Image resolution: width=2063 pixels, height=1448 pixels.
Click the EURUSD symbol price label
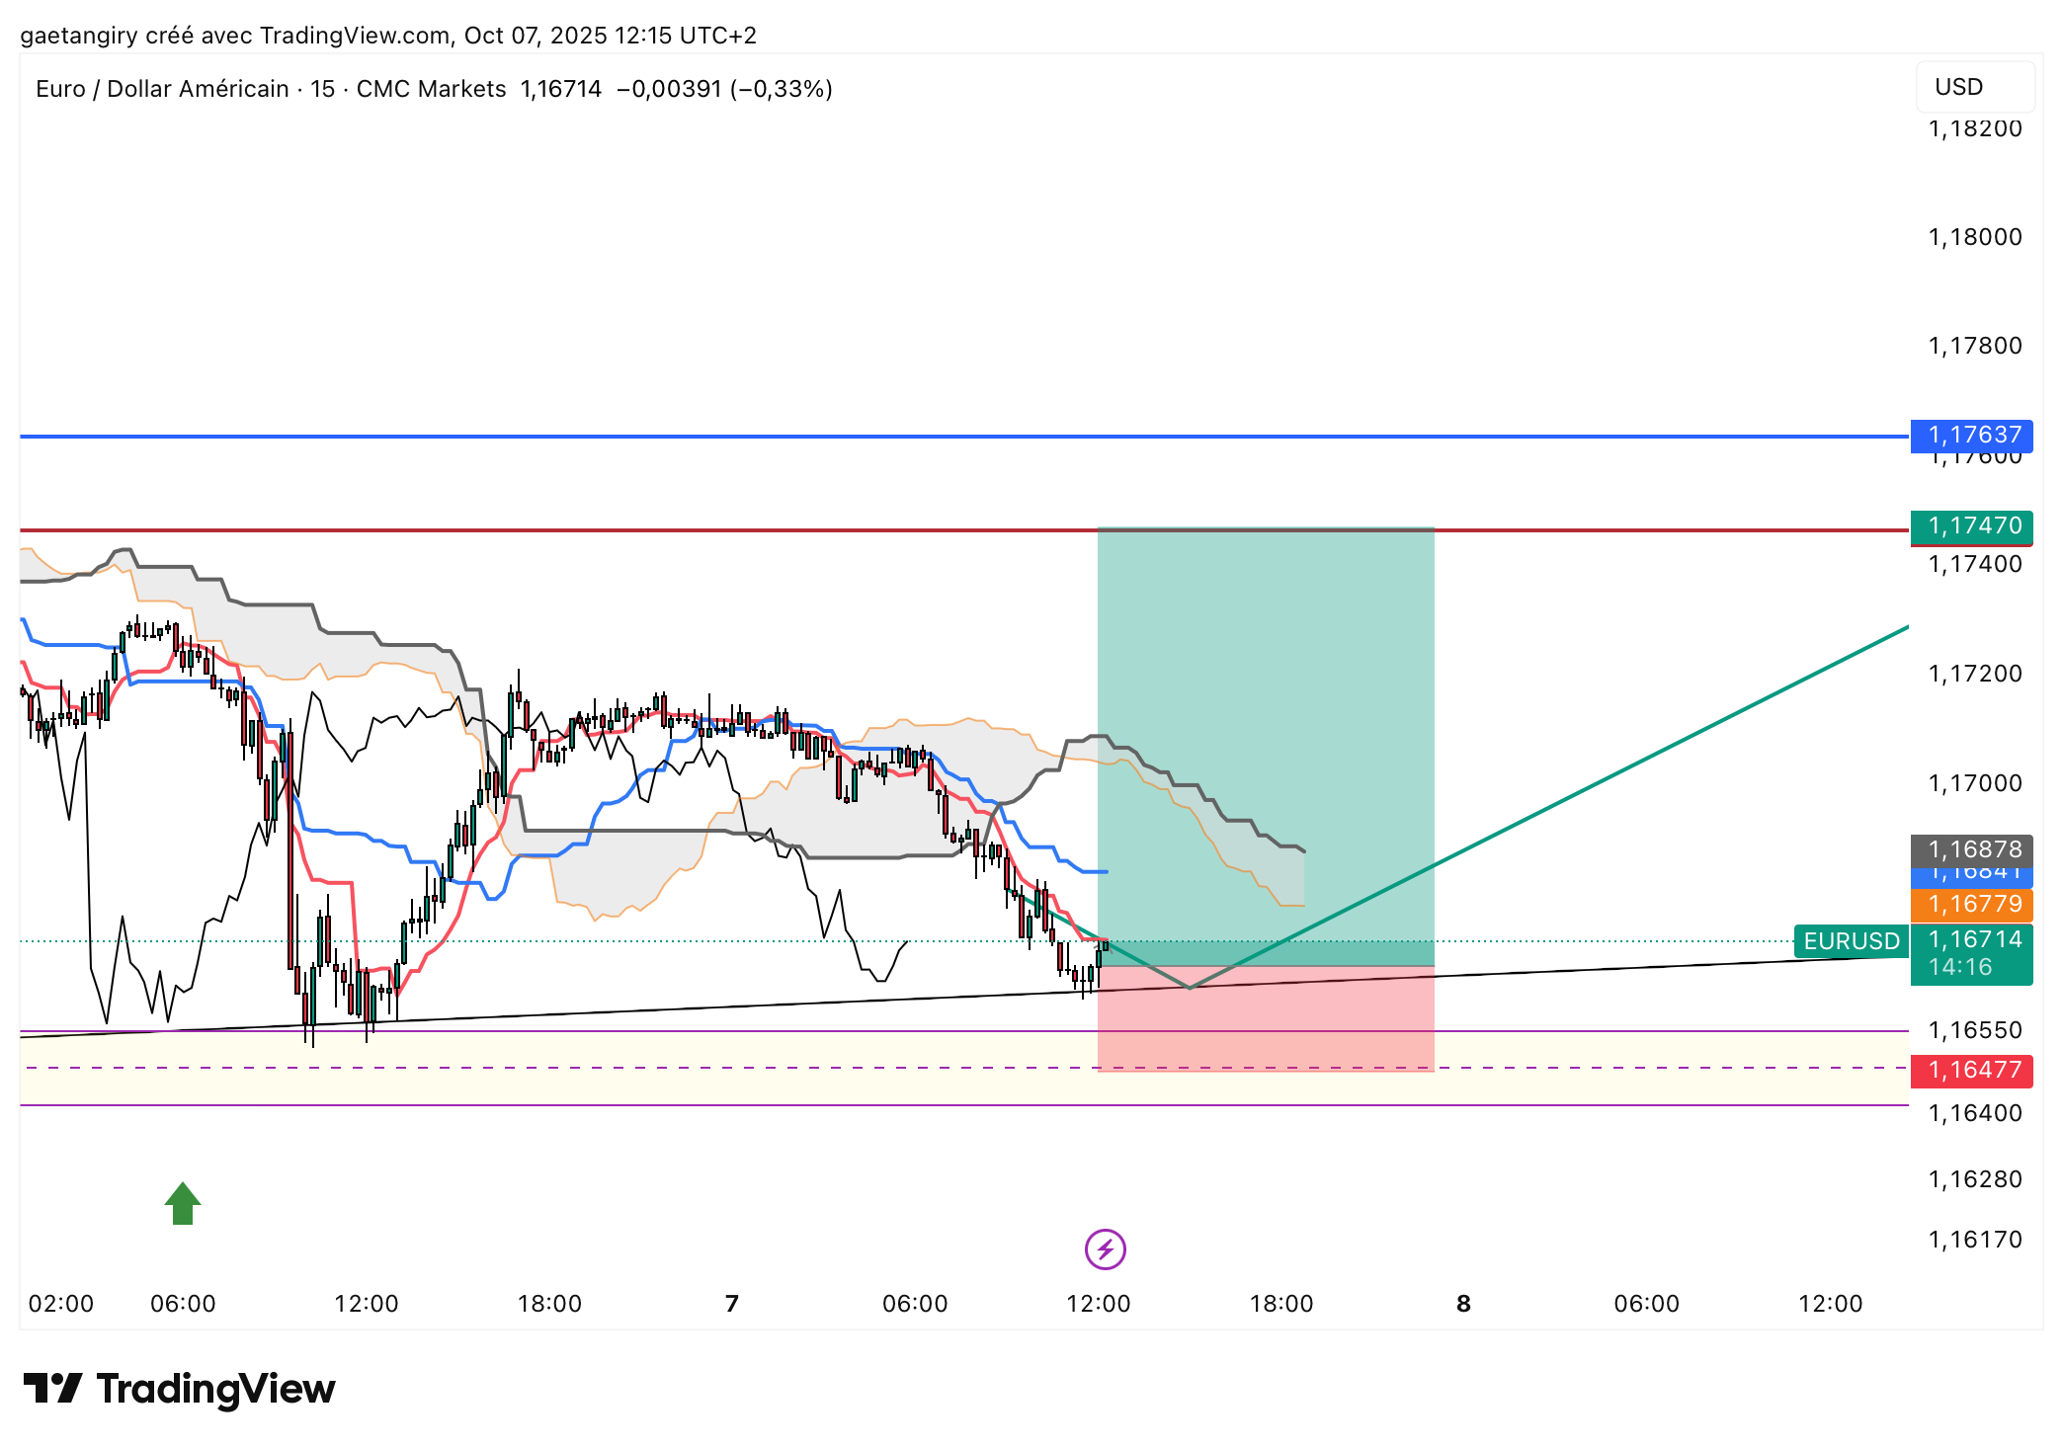(x=1851, y=941)
